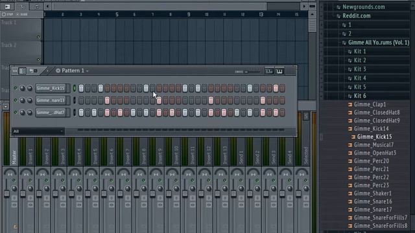Select the Send 1 mixer track
The width and height of the screenshot is (415, 233).
point(241,157)
